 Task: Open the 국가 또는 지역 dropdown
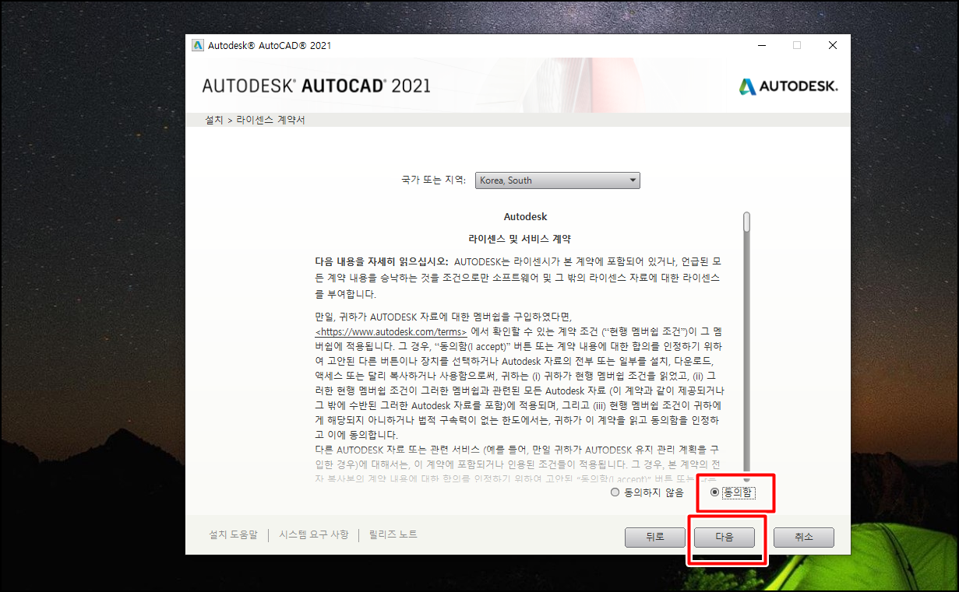tap(557, 180)
